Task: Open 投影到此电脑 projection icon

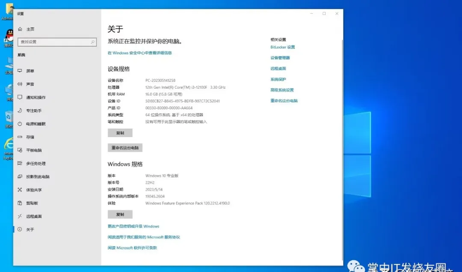Action: coord(20,176)
